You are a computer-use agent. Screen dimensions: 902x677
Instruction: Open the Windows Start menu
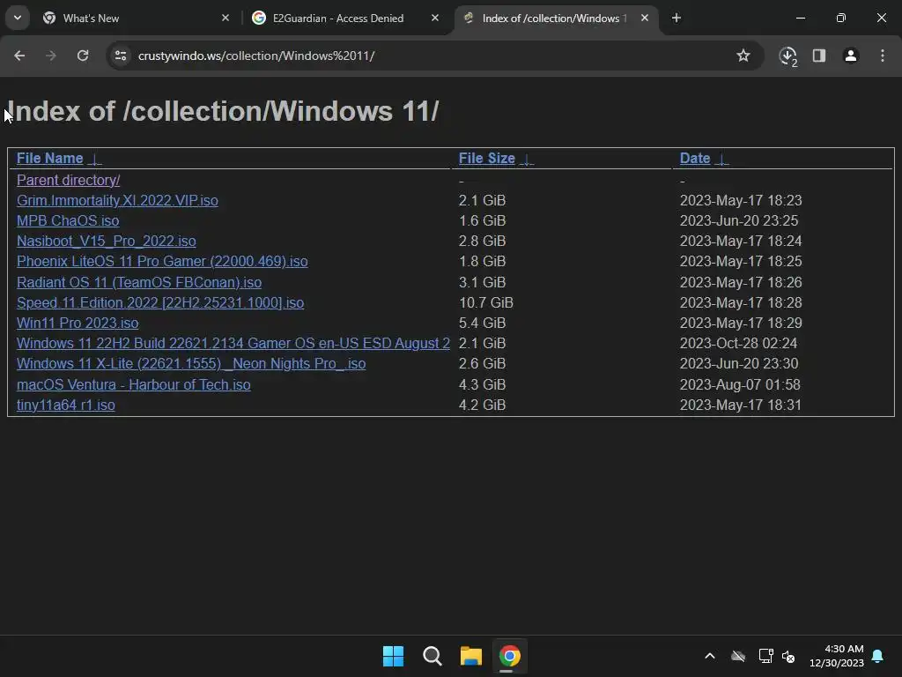pos(394,656)
